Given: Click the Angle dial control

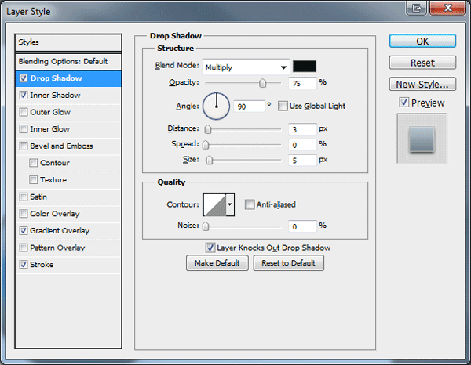Looking at the screenshot, I should click(x=217, y=107).
